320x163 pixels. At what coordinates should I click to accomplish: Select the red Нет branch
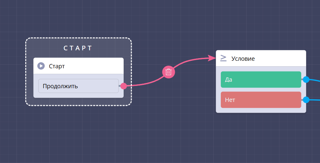pyautogui.click(x=261, y=100)
